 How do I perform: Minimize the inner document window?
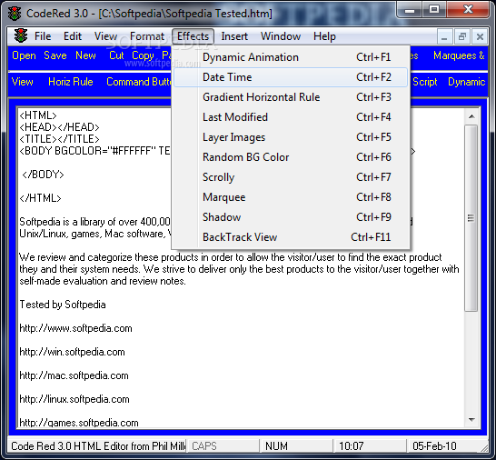[x=444, y=37]
